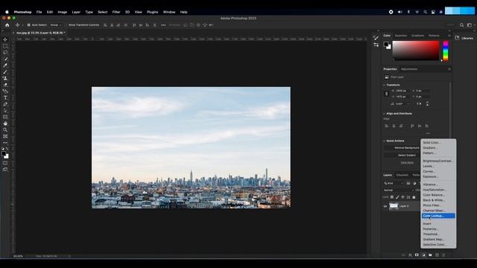Toggle Quick Mask mode in toolbar
477x268 pixels.
5,163
